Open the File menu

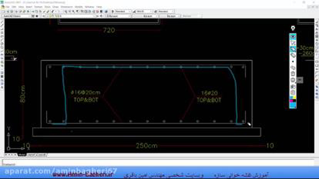point(7,7)
